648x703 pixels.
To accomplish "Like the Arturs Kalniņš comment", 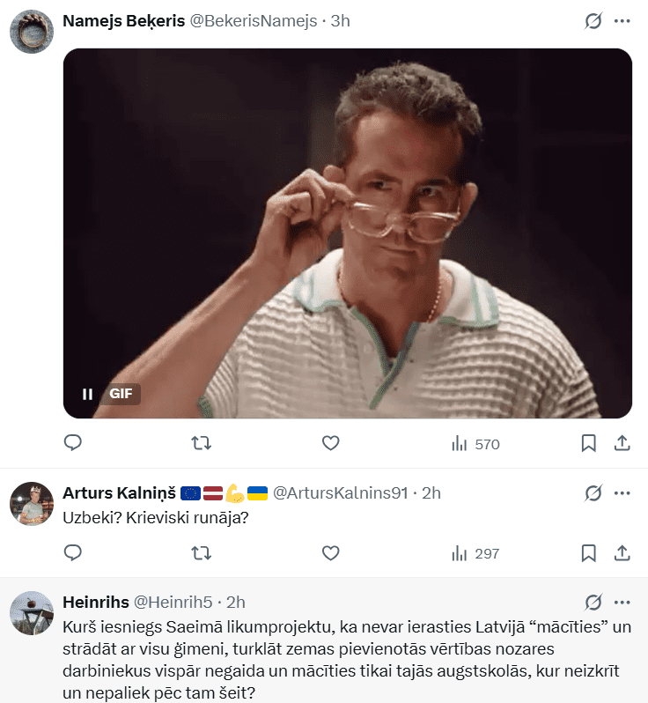I will pos(330,553).
